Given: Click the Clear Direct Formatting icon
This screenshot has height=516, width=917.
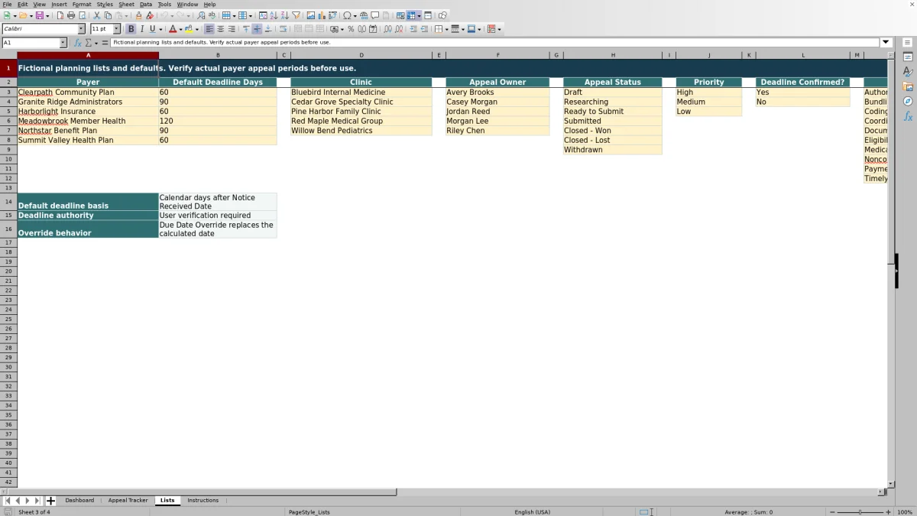Looking at the screenshot, I should (x=150, y=15).
